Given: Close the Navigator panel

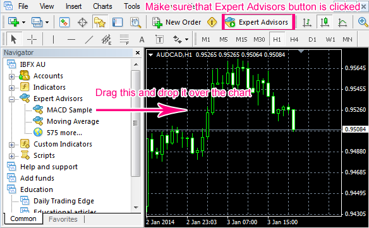Looking at the screenshot, I should (x=138, y=52).
